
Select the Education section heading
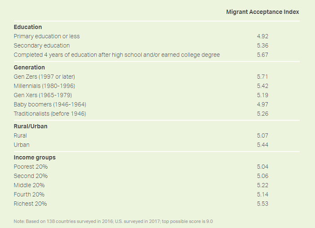(x=28, y=27)
